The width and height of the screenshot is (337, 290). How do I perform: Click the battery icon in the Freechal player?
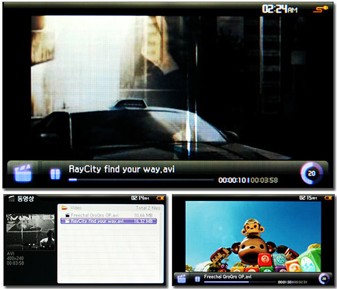click(x=328, y=197)
